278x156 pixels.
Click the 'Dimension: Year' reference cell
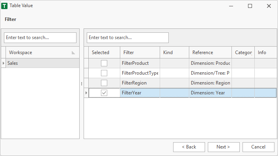[x=210, y=93]
